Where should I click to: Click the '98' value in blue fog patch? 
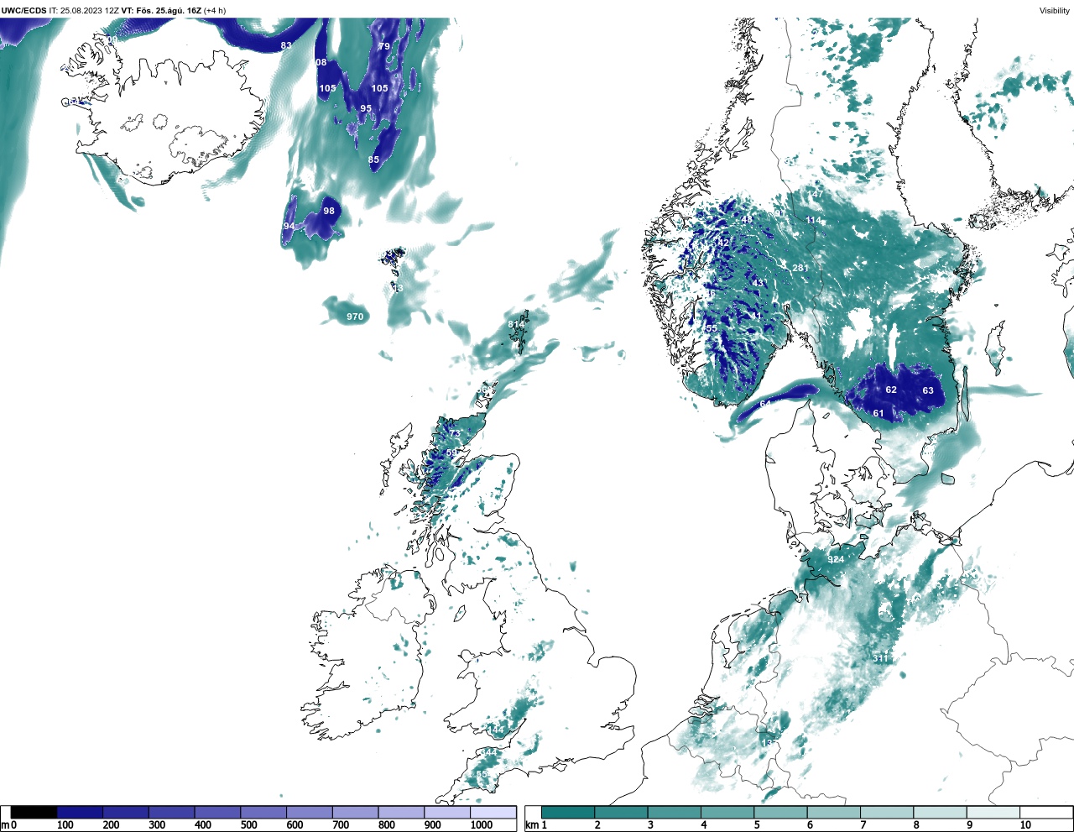(x=329, y=211)
